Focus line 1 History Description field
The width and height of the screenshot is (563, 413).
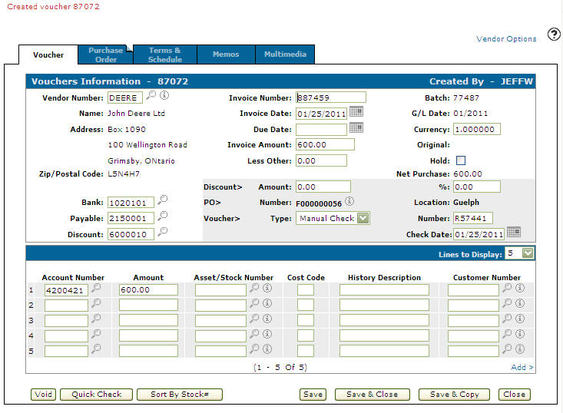pyautogui.click(x=384, y=290)
